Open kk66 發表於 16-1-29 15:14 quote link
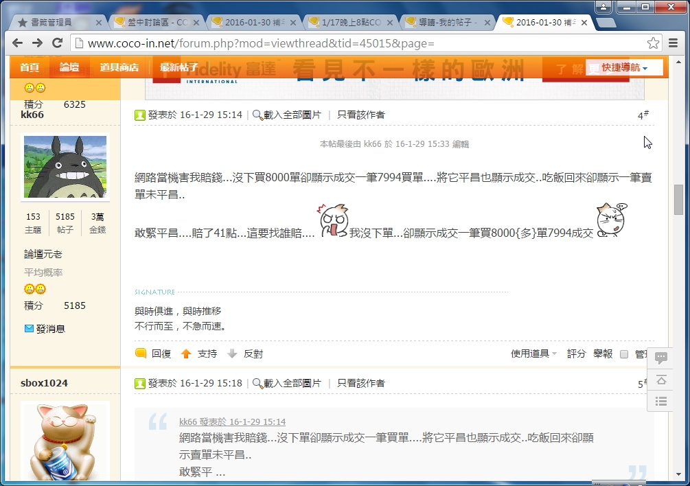The height and width of the screenshot is (486, 690). point(232,421)
